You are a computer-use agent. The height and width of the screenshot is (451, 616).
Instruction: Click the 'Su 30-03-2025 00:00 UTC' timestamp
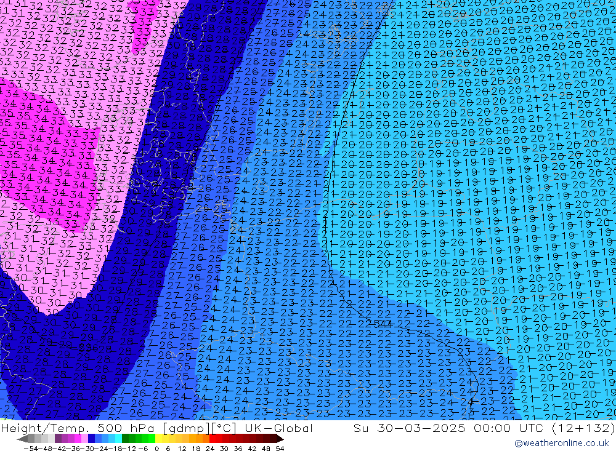[450, 428]
